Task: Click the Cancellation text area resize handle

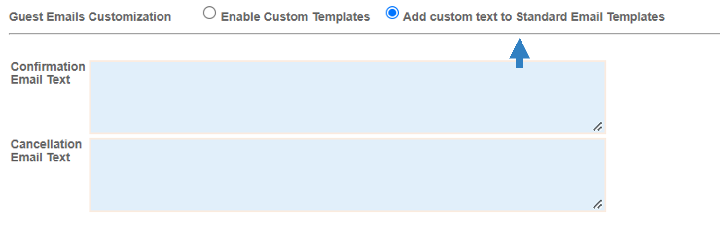Action: pos(597,204)
